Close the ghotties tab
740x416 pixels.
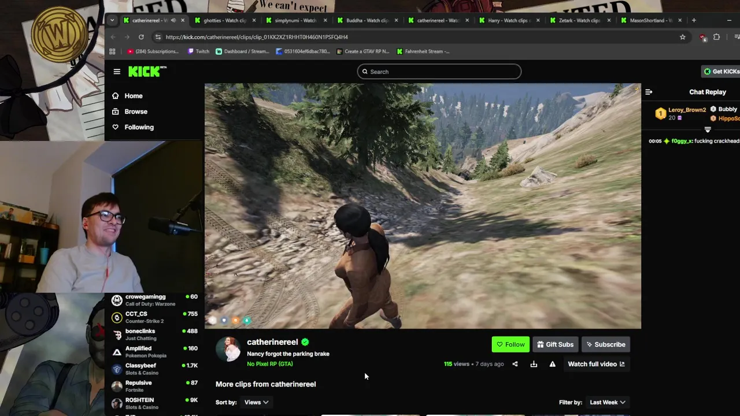click(254, 20)
